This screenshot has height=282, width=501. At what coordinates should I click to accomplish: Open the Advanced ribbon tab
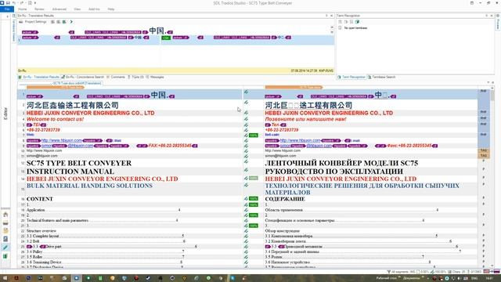pyautogui.click(x=59, y=9)
